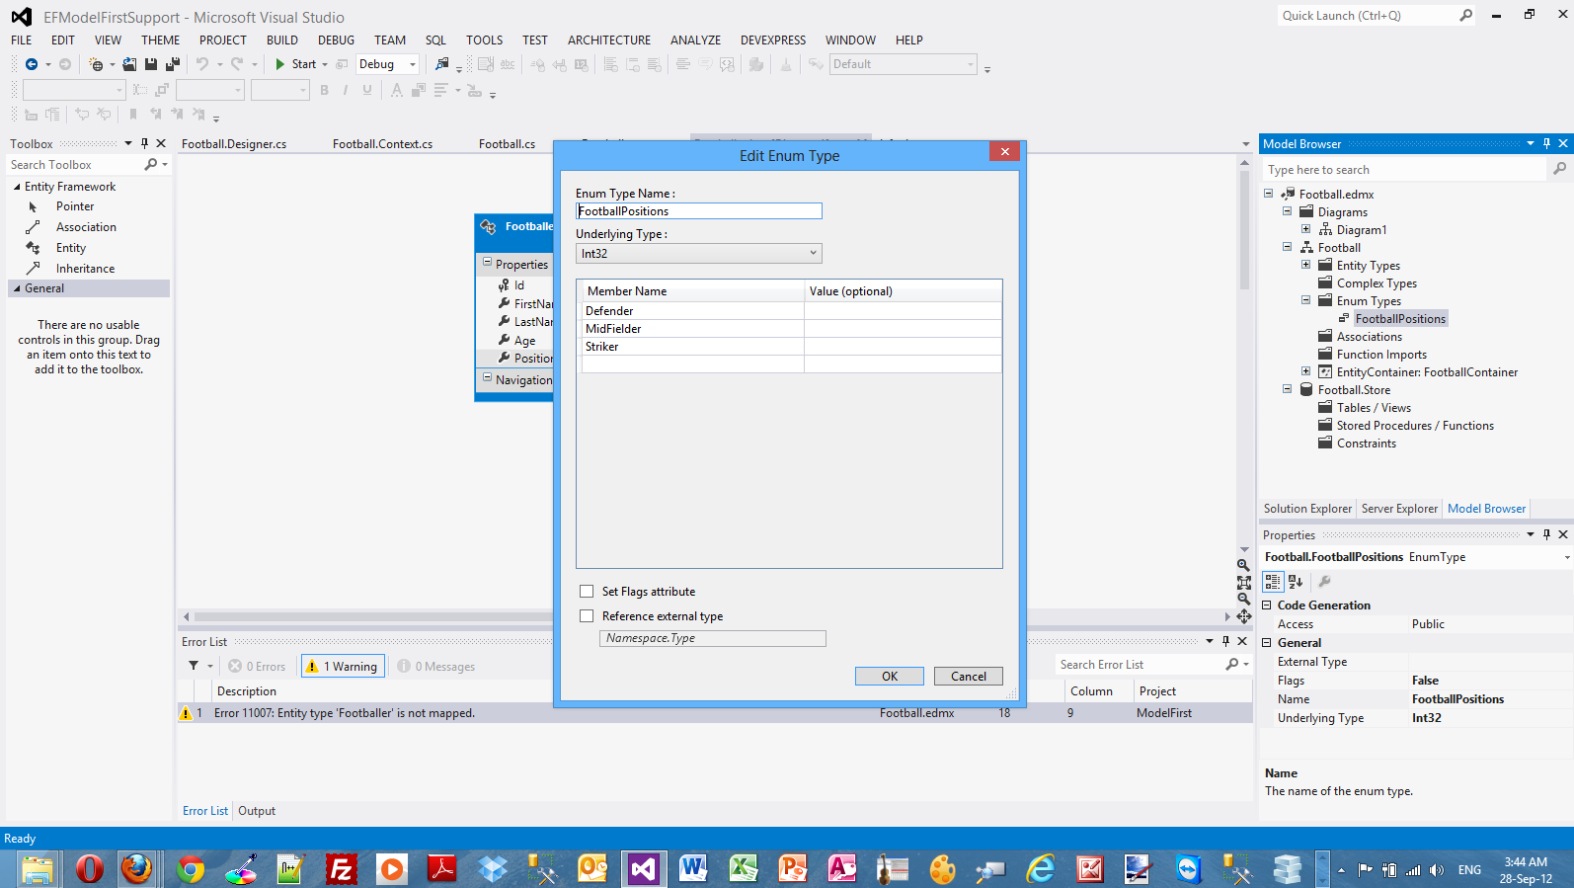Image resolution: width=1574 pixels, height=888 pixels.
Task: Click the single Save disk icon
Action: (x=151, y=64)
